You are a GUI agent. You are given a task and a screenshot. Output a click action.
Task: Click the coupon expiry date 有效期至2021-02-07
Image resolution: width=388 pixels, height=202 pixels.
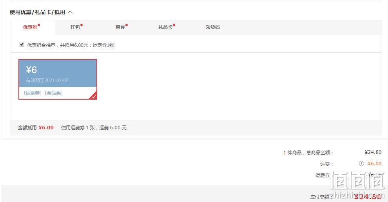(47, 80)
